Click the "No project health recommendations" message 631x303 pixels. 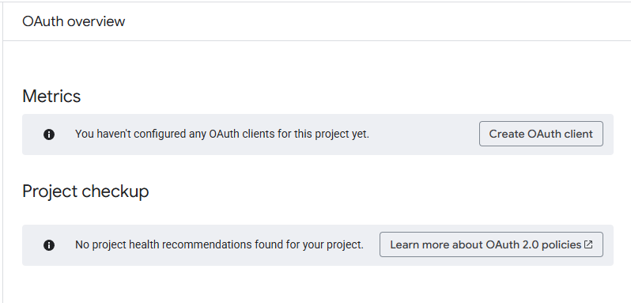pos(219,244)
